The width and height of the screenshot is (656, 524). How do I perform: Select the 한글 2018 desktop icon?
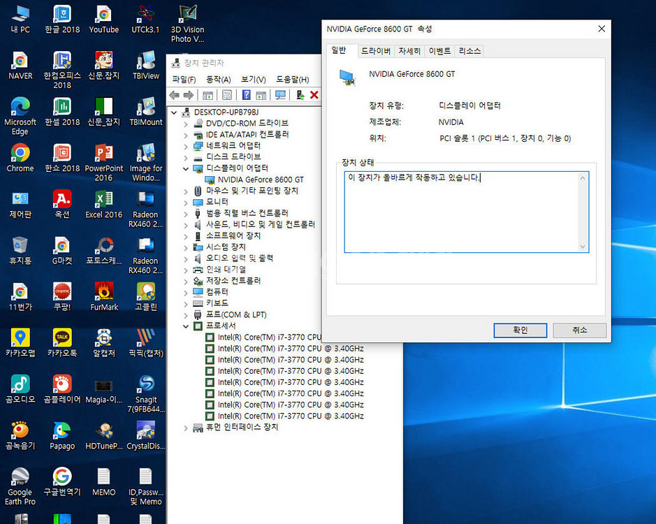(62, 20)
